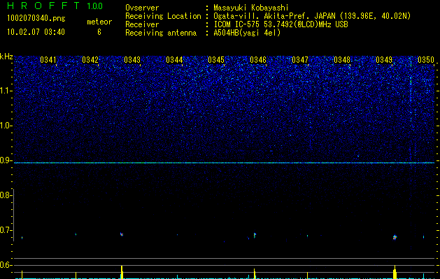
Task: Click the Ovserver field label
Action: point(142,8)
